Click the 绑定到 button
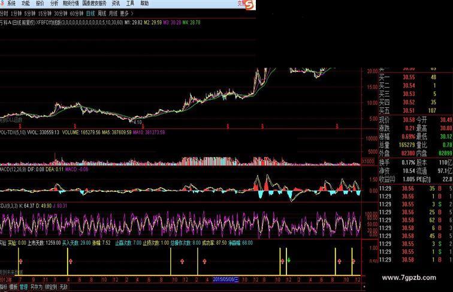Screen dimensions: 453x292 pos(51,287)
